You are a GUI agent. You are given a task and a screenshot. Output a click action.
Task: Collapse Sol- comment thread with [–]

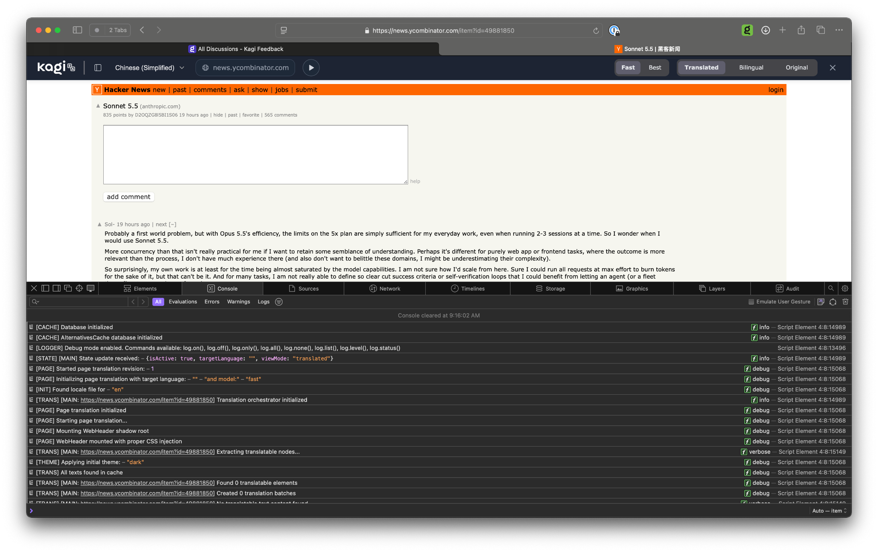tap(172, 224)
